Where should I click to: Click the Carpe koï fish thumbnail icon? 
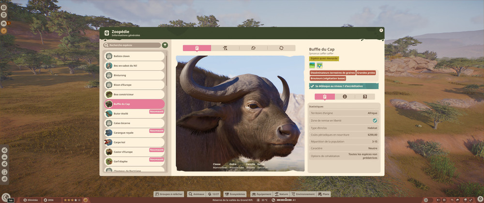coord(108,142)
